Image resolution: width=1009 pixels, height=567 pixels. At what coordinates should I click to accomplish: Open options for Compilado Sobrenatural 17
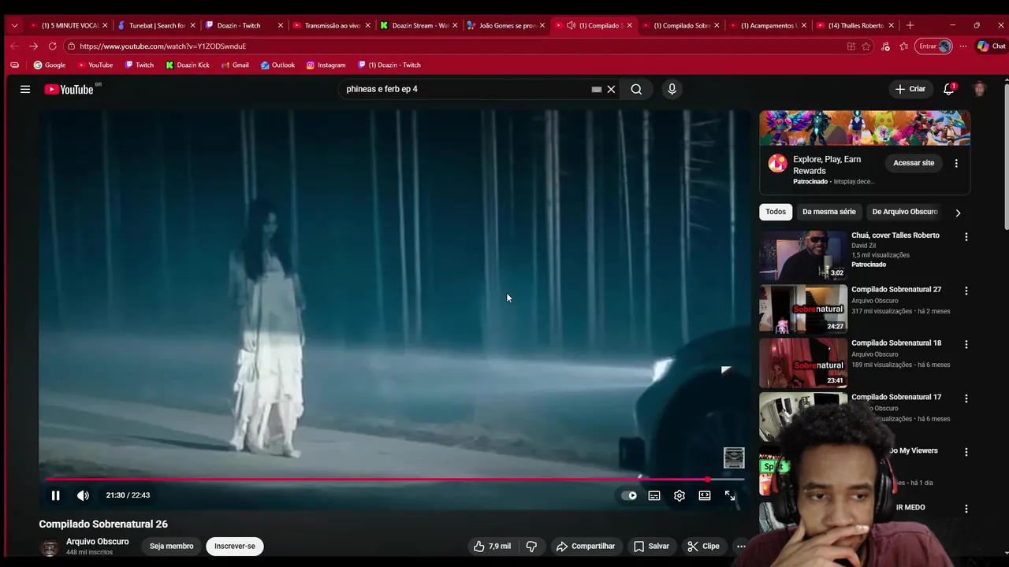pyautogui.click(x=966, y=398)
